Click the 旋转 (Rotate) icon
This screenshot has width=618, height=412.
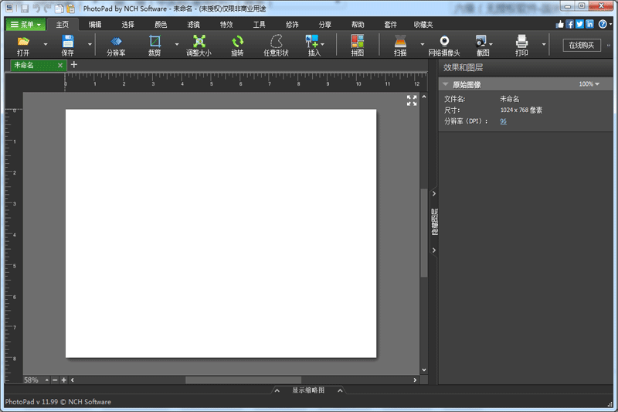pos(237,42)
